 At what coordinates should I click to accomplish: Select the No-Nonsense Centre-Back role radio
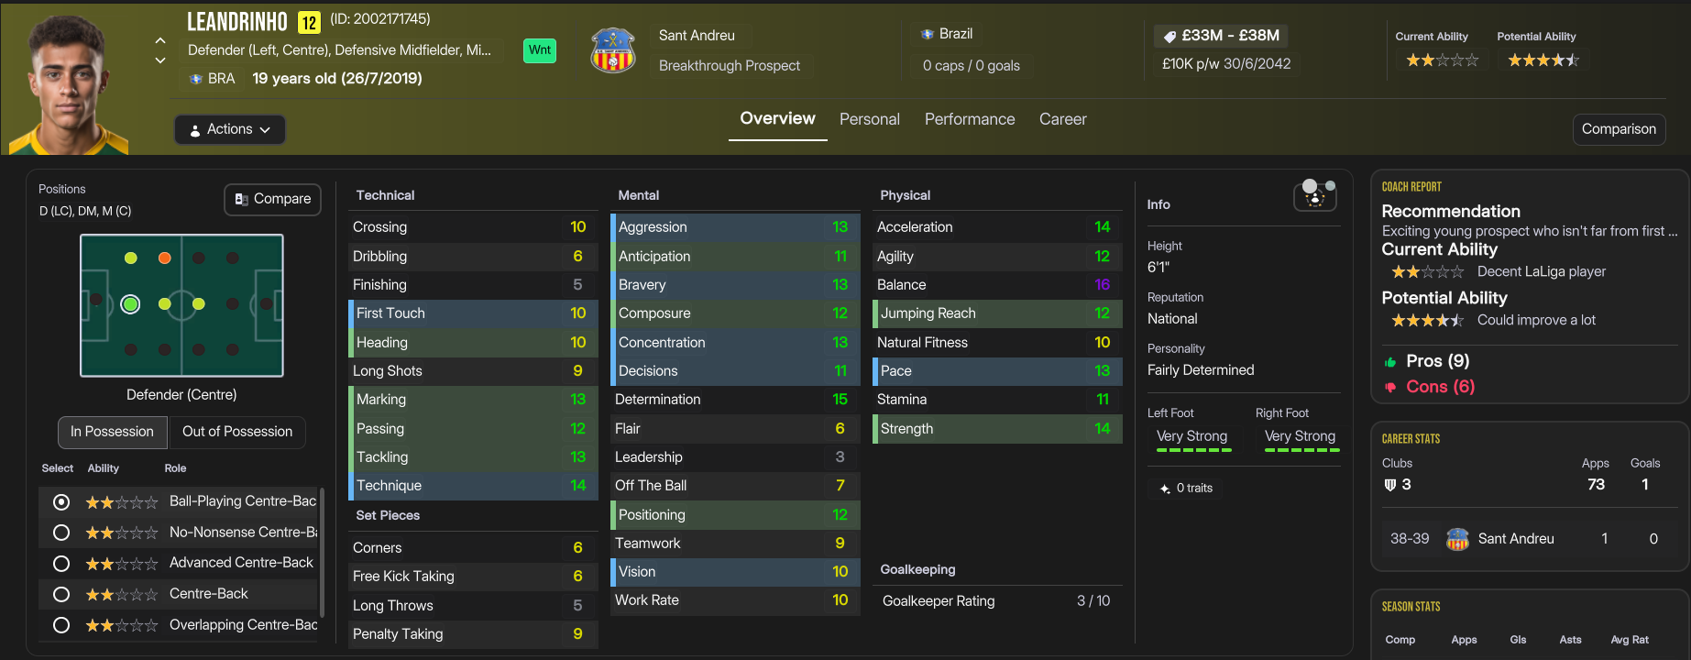click(61, 533)
